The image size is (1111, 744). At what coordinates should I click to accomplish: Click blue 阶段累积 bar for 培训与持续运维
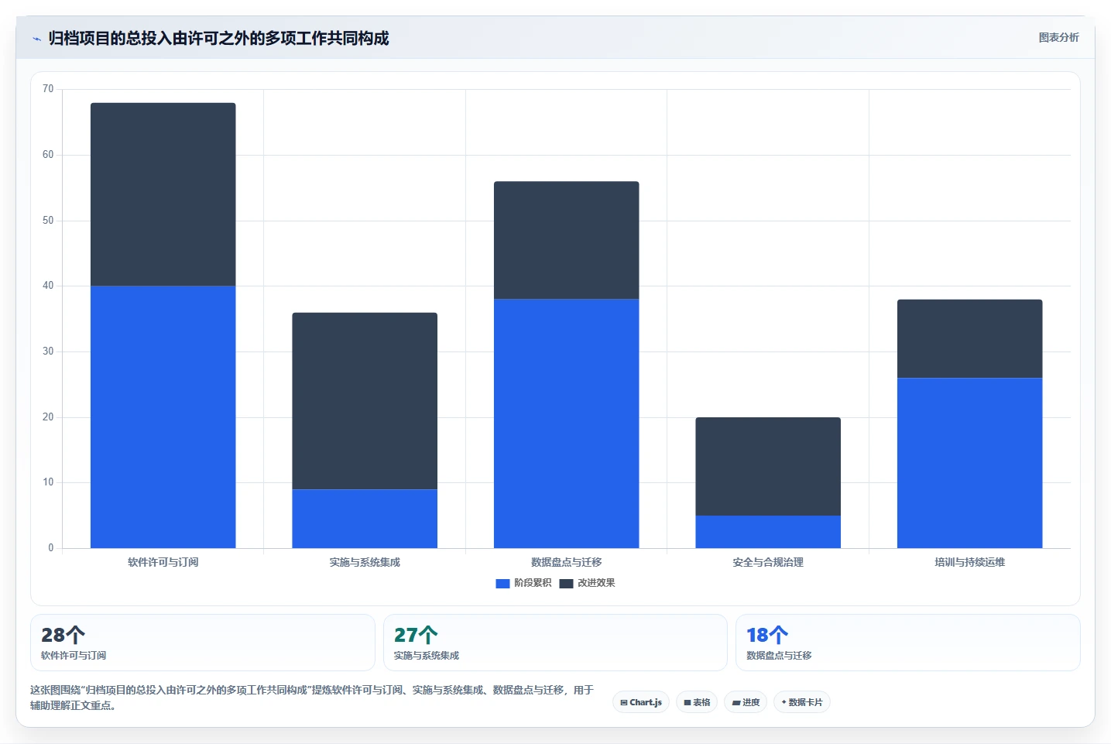pos(970,463)
